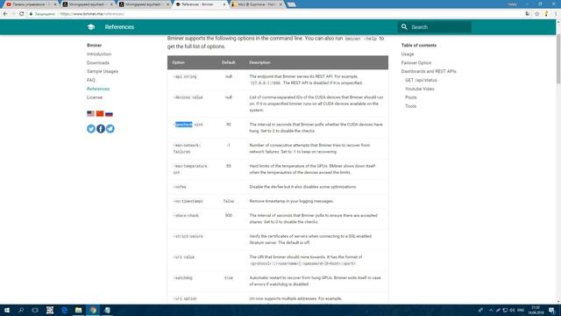Jump to Pools in table of contents
The image size is (561, 316).
(x=411, y=97)
